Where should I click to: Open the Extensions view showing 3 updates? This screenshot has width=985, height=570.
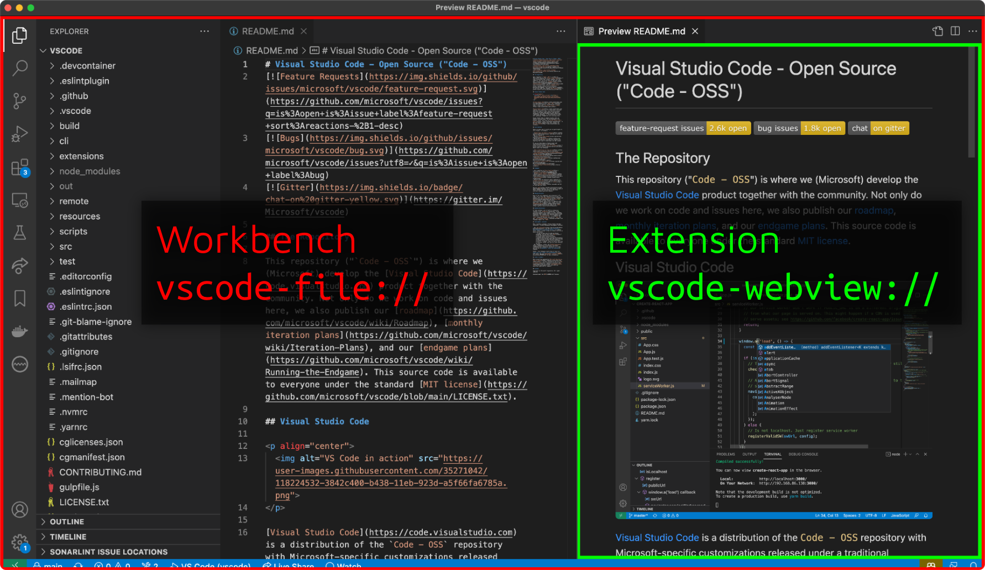pos(20,167)
